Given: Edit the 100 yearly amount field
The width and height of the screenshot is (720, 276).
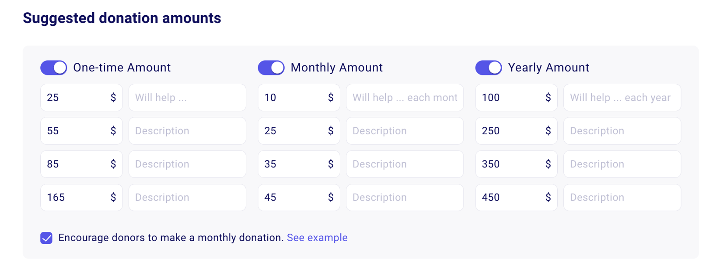Looking at the screenshot, I should pos(509,98).
